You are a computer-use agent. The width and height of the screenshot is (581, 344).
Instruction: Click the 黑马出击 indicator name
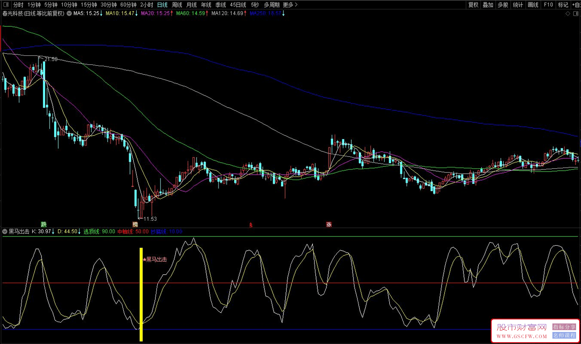coord(19,231)
